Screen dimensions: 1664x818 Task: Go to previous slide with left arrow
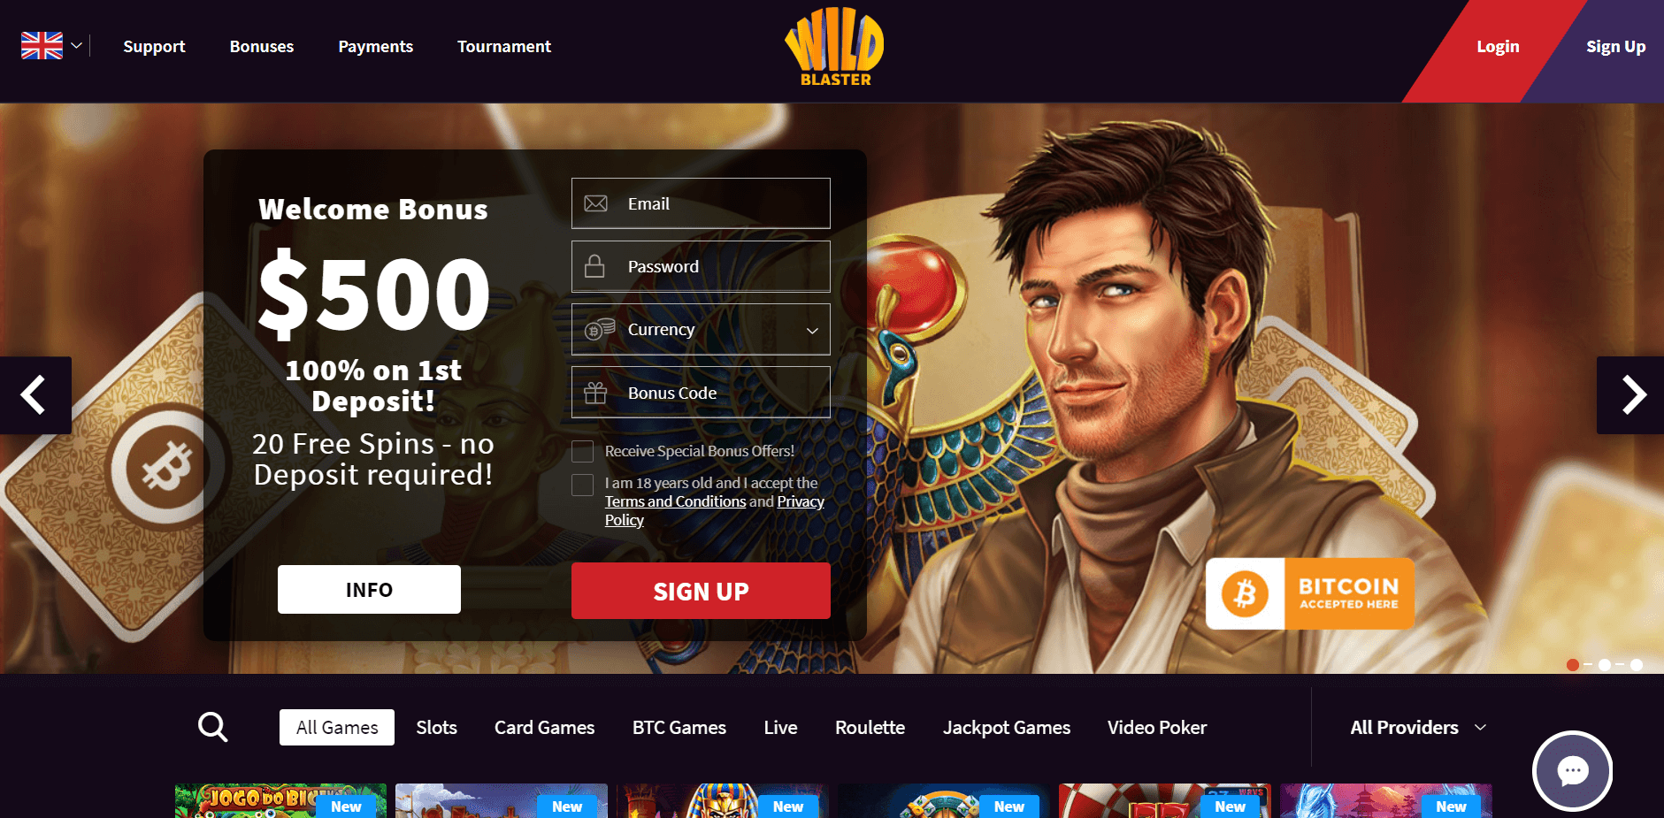tap(35, 395)
